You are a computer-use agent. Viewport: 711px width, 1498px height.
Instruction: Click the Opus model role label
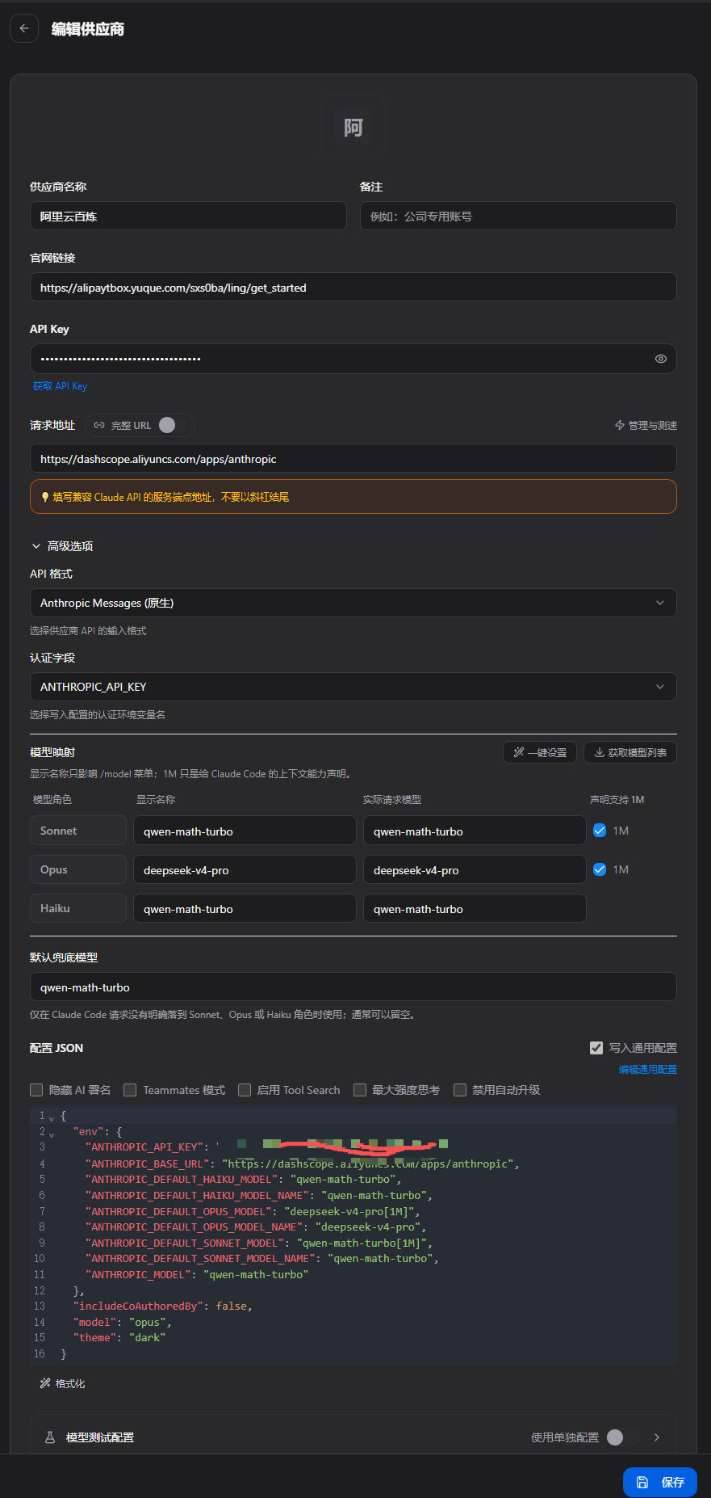(78, 869)
